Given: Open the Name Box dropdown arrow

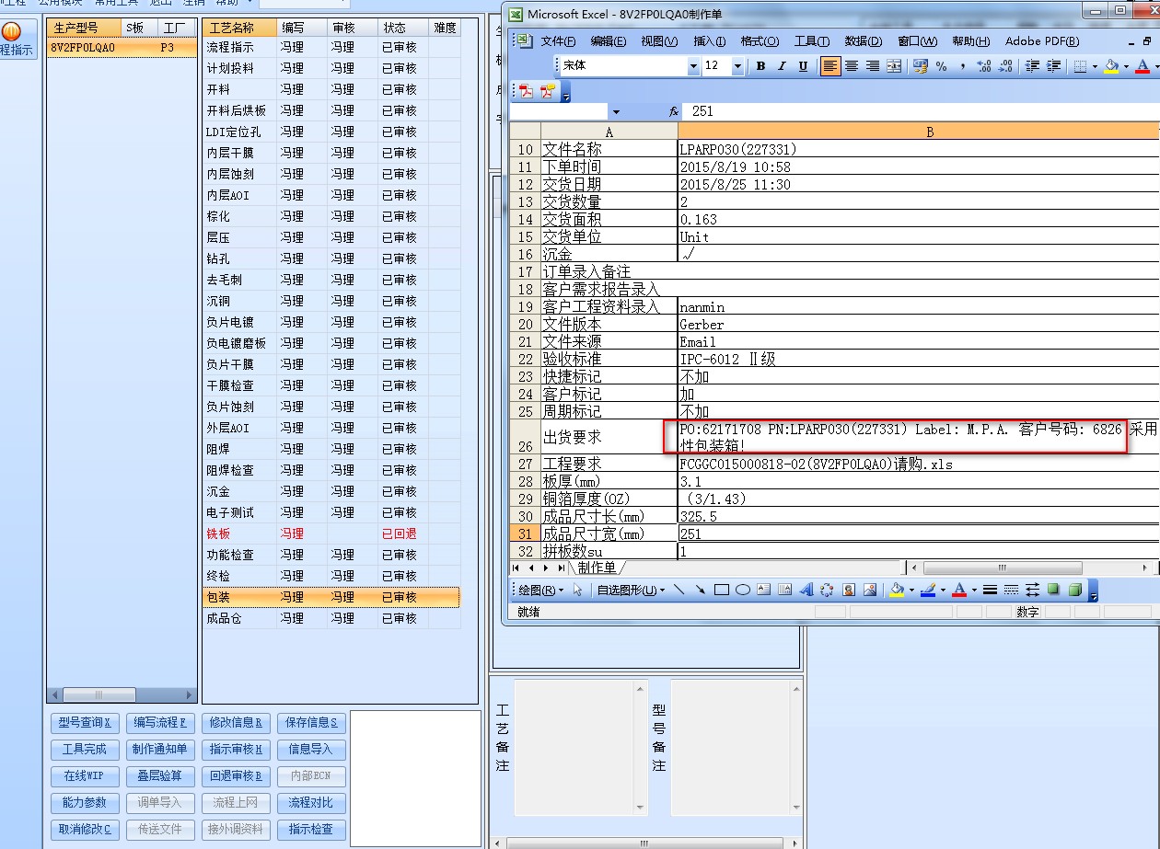Looking at the screenshot, I should click(616, 111).
